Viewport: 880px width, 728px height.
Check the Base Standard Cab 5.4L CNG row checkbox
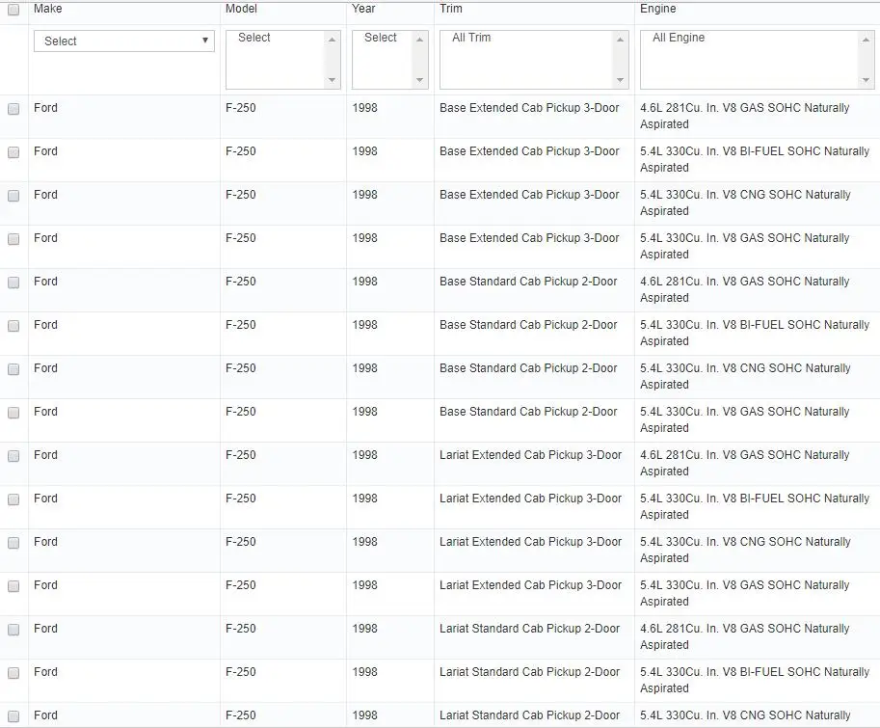13,369
